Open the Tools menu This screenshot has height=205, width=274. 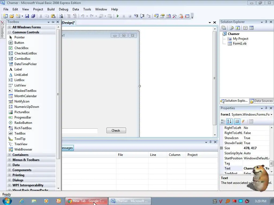87,9
